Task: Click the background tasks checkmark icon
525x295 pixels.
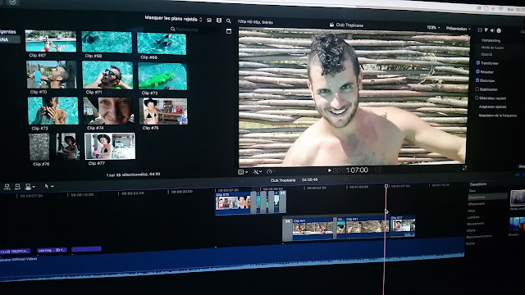Action: pos(13,2)
